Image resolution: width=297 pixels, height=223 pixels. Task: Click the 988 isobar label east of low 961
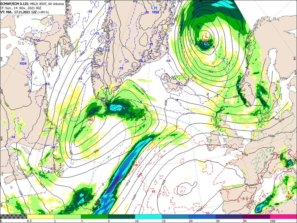tap(239, 34)
